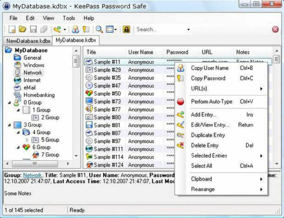
Task: Open the Edit menu
Action: click(30, 18)
